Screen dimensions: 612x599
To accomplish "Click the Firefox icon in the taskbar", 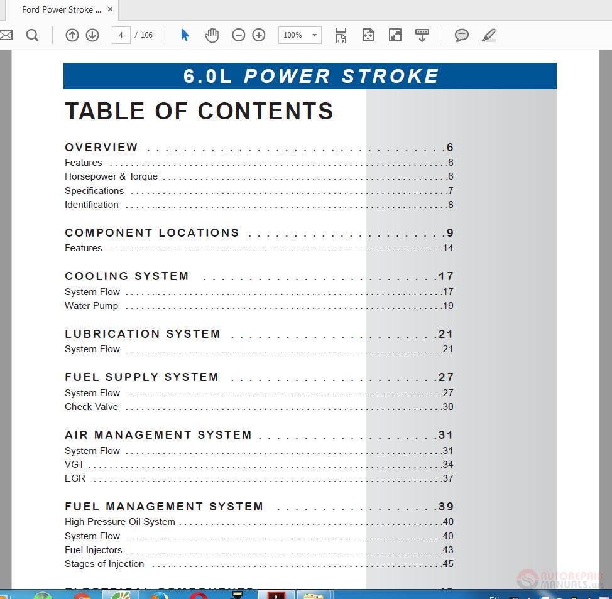I will (x=160, y=595).
